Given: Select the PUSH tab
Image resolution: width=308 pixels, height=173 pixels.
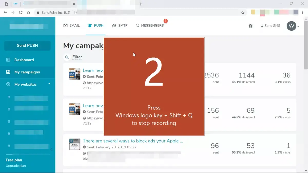Looking at the screenshot, I should point(95,25).
